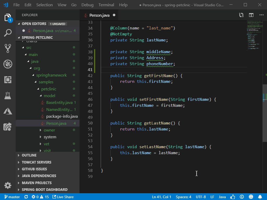The image size is (267, 200).
Task: Open the Search view in the activity bar
Action: pyautogui.click(x=8, y=33)
